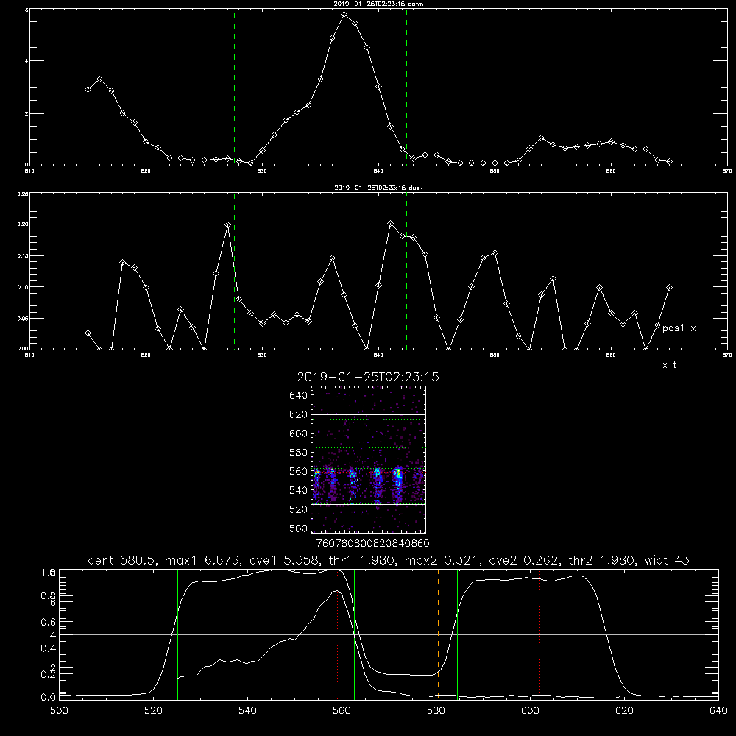Click the '760780800820840860' x-axis labels under spectrogram
This screenshot has height=736, width=736.
point(372,543)
